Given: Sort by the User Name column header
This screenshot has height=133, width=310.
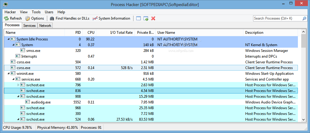Looking at the screenshot, I should tap(199, 33).
